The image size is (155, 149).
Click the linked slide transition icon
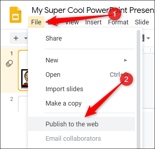click(x=9, y=63)
